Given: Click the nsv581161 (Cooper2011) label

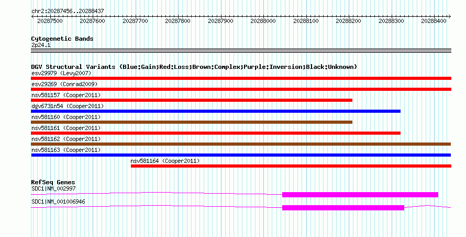Looking at the screenshot, I should pos(66,128).
